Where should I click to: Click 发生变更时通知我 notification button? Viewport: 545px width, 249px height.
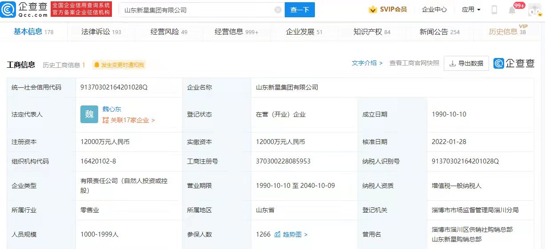tap(119, 65)
